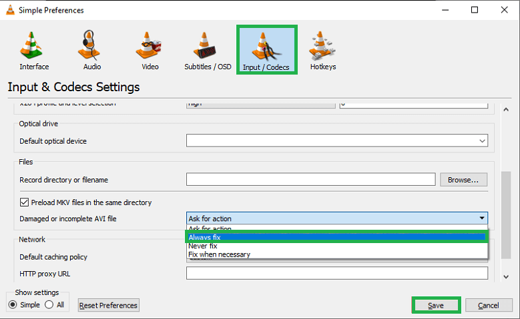Close the Simple Preferences window
Screen dimensions: 520x319
click(x=505, y=10)
